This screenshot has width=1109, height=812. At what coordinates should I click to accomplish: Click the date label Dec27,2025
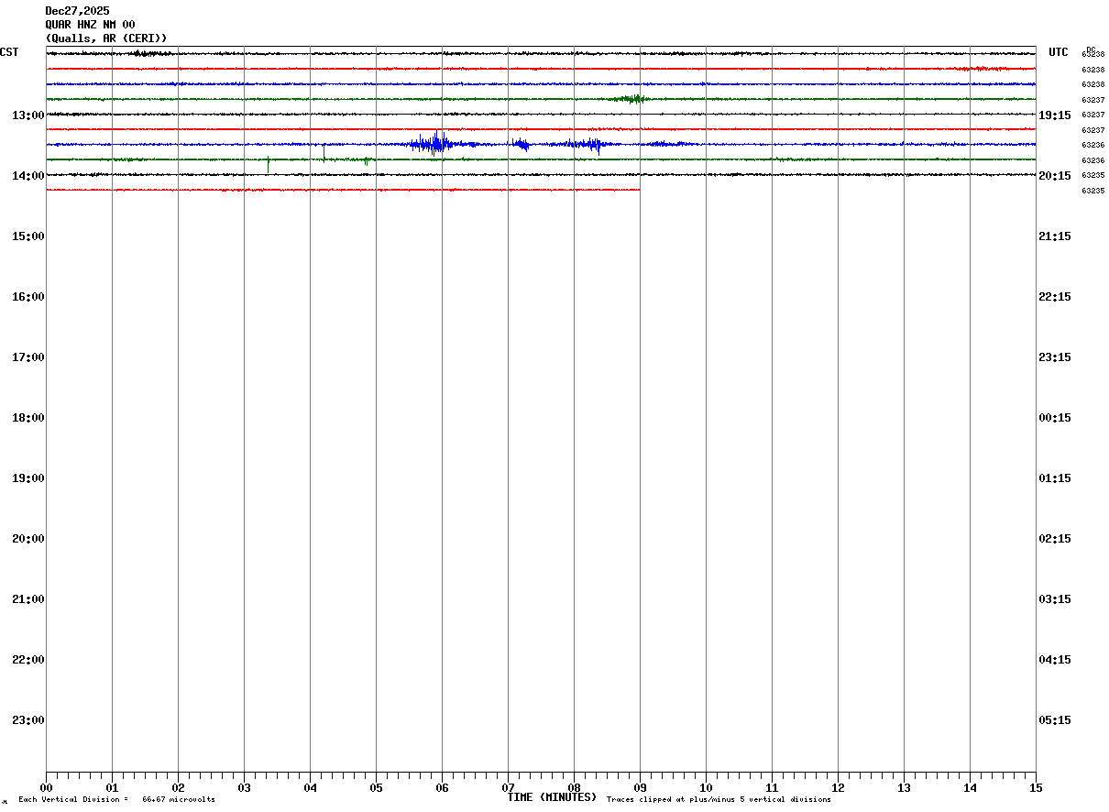(77, 11)
